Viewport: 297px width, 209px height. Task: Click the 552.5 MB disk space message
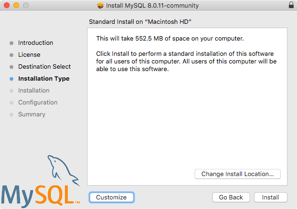click(170, 38)
